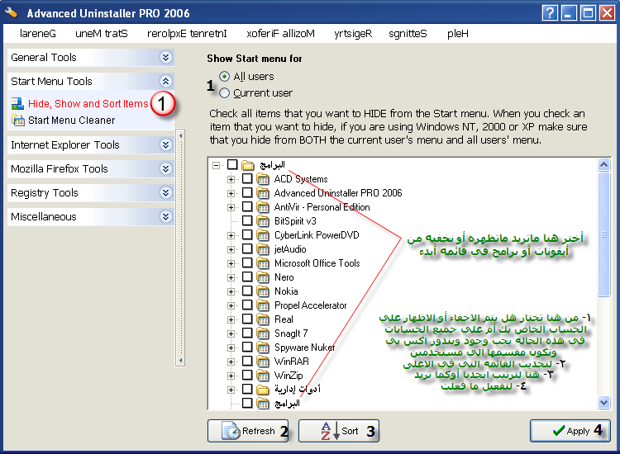Collapse the root tree node with minus box
This screenshot has height=454, width=620.
[217, 165]
